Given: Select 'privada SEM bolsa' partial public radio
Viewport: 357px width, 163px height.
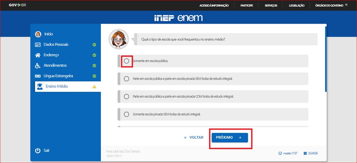Looking at the screenshot, I should tap(126, 79).
